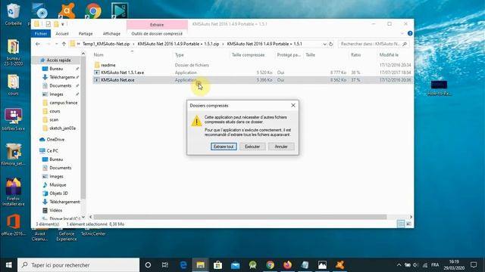Open the Affichage ribbon tab

pyautogui.click(x=111, y=33)
